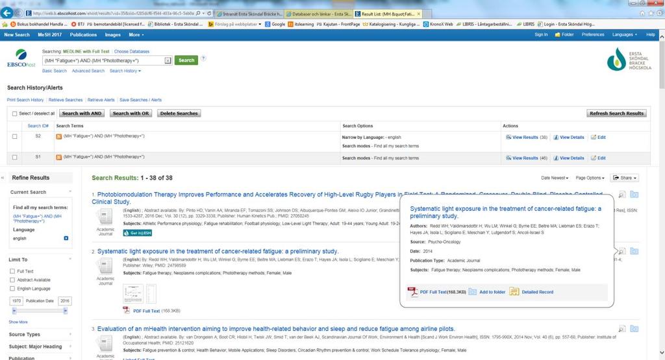Screen dimensions: 665x360
Task: Click left handle of publication date slider
Action: 14,311
